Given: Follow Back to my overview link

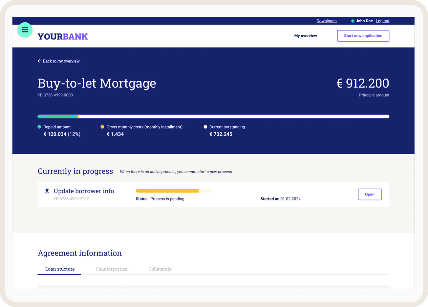Looking at the screenshot, I should pyautogui.click(x=61, y=61).
